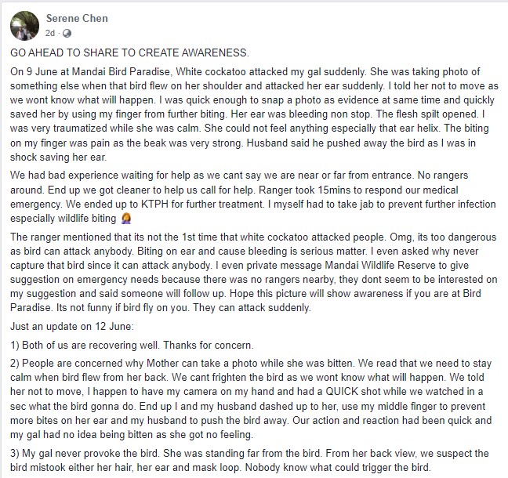
Task: Open Serene Chen's round profile picture
Action: [x=24, y=26]
